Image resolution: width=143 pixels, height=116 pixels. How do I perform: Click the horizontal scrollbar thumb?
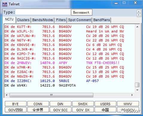51,95
